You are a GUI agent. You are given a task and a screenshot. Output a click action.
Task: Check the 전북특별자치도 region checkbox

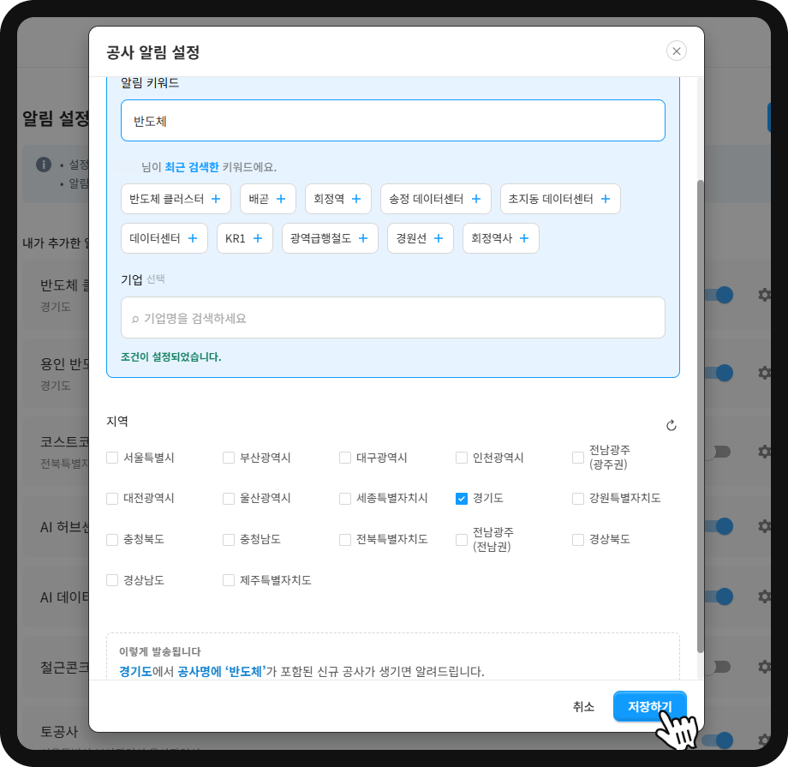(x=345, y=540)
